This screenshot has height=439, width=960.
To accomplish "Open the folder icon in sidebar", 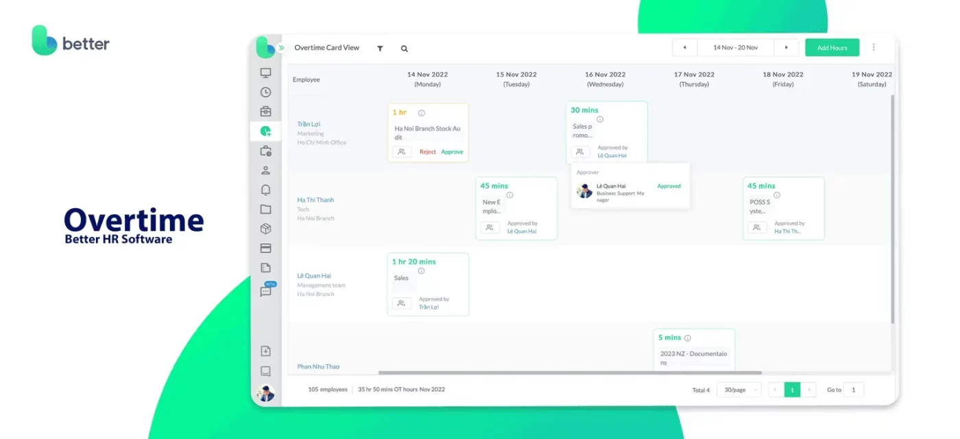I will point(265,210).
